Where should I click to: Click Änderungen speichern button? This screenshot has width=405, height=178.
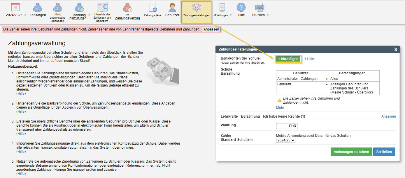(351, 152)
